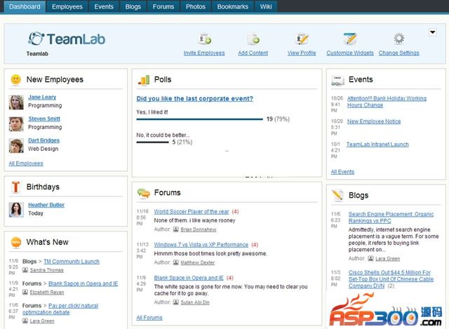
Task: Click the Add Content link
Action: click(253, 53)
